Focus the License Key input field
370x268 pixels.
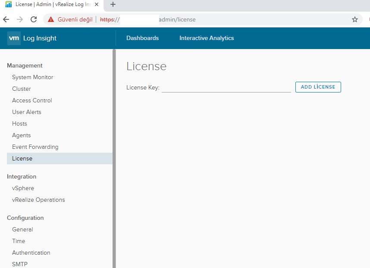(226, 87)
